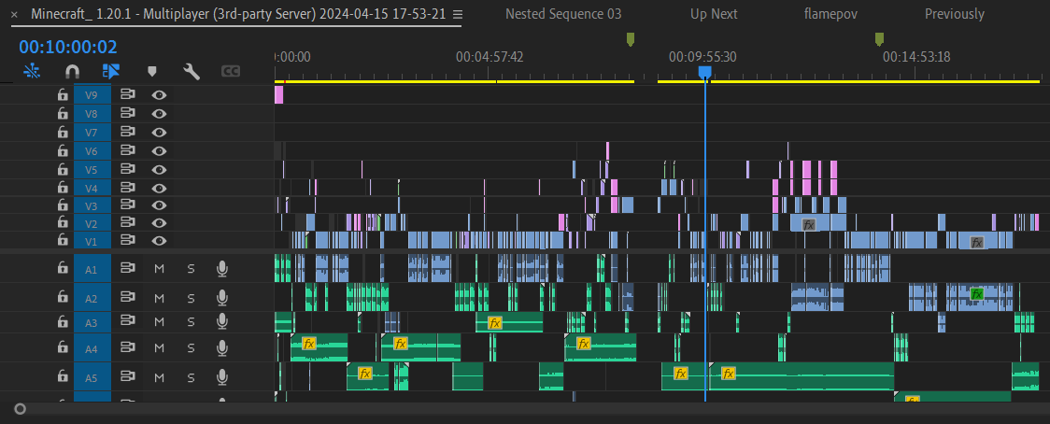The height and width of the screenshot is (424, 1050).
Task: Toggle sync lock on track V7
Action: tap(127, 132)
